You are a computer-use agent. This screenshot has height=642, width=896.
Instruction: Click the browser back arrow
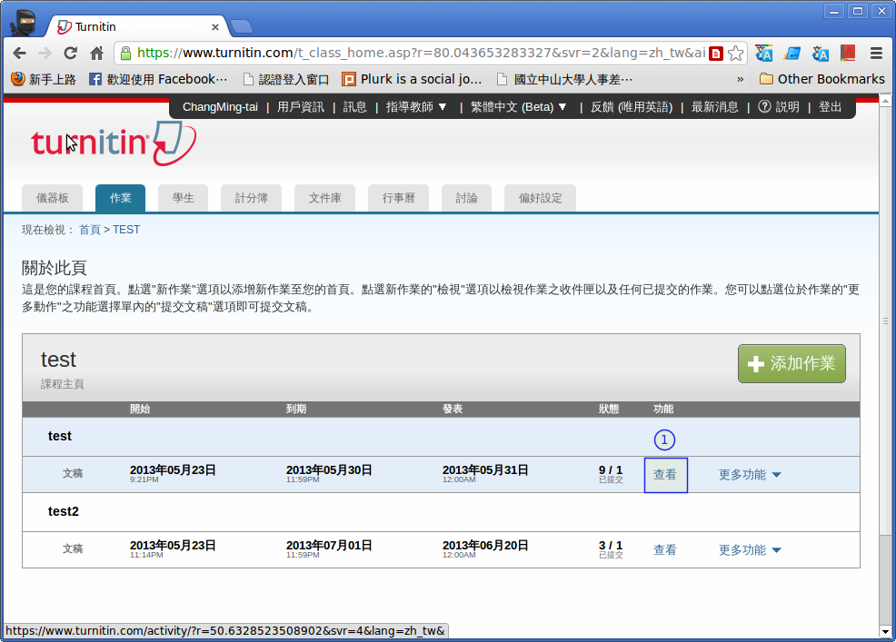pyautogui.click(x=19, y=54)
